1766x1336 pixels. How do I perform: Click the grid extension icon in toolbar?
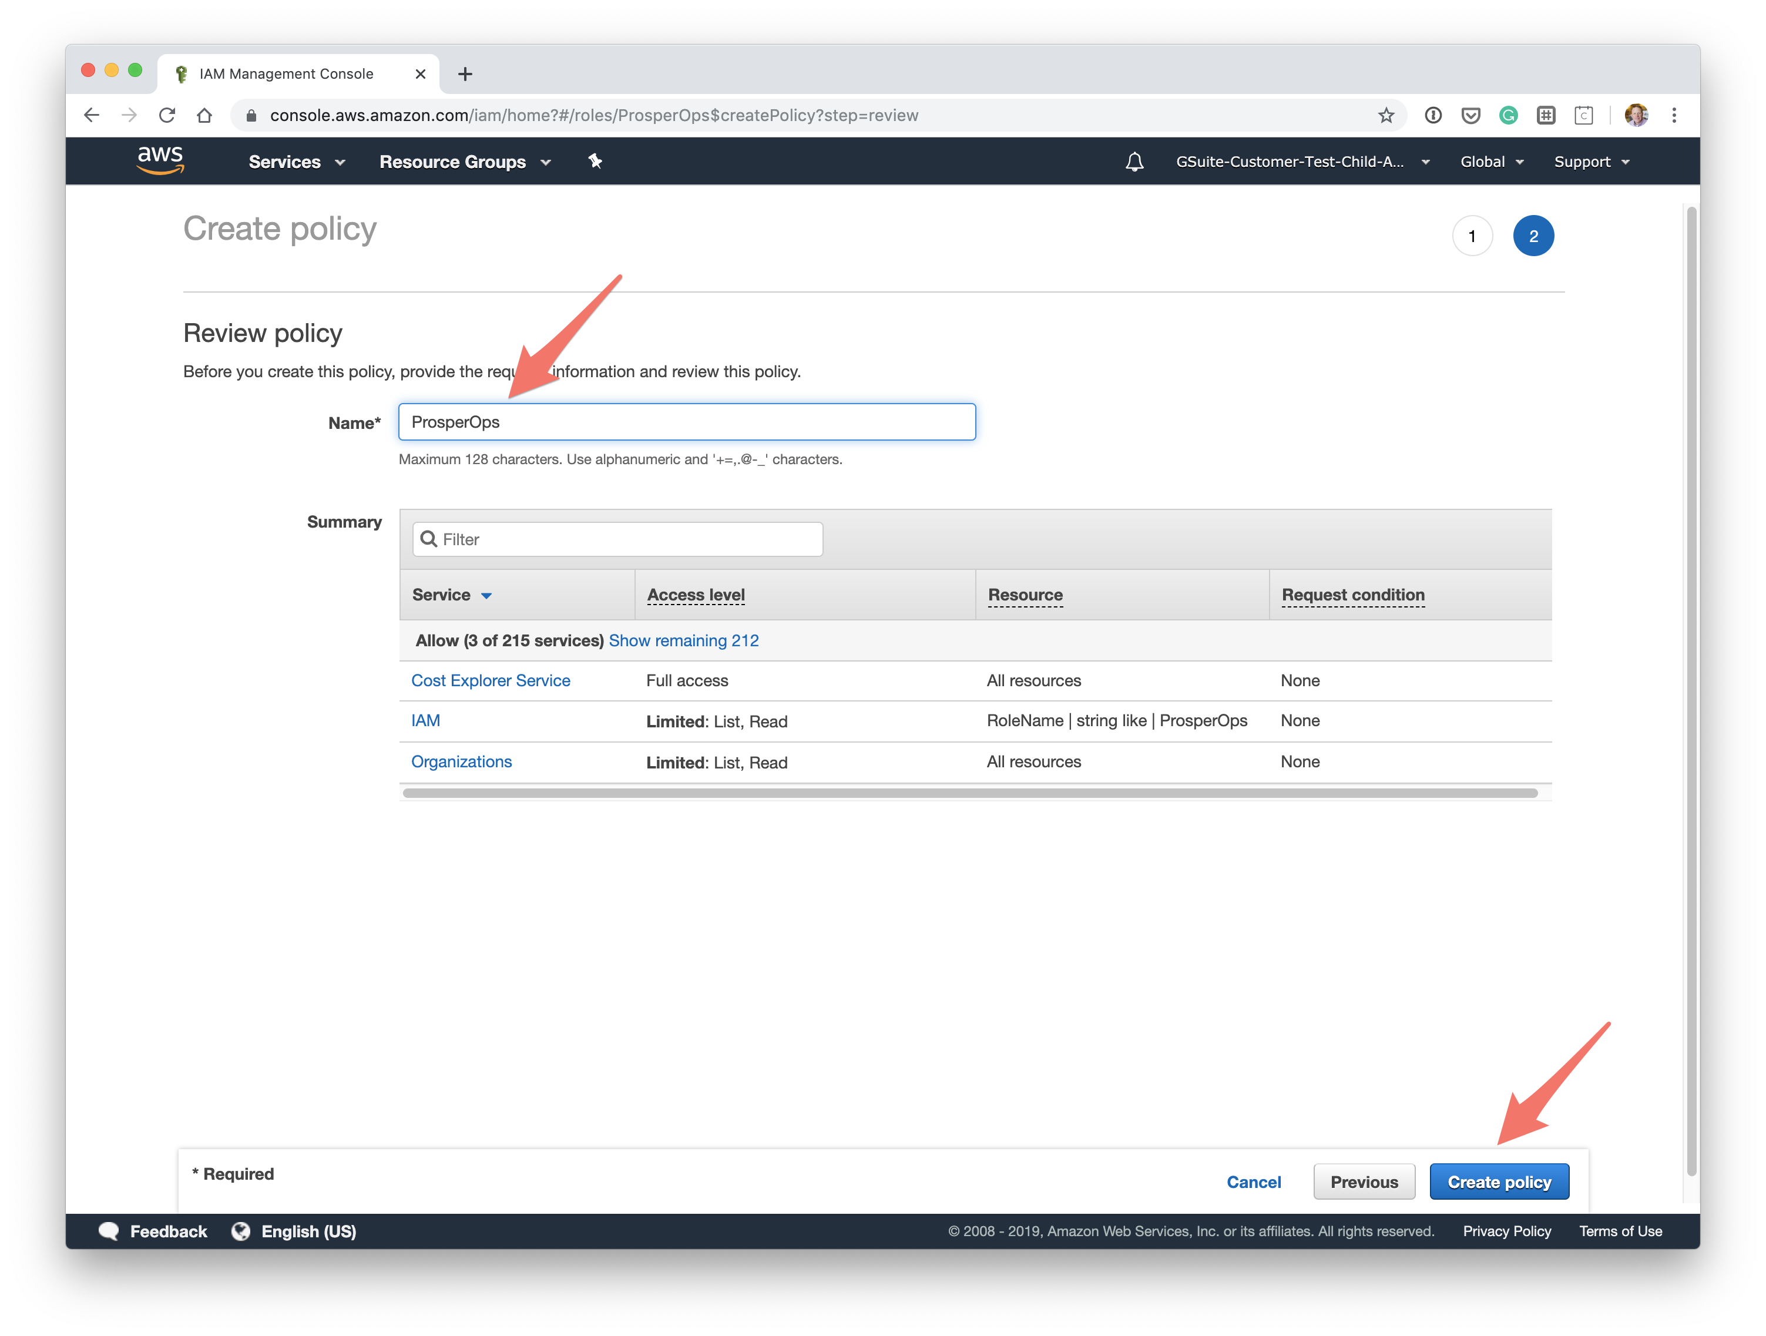1546,115
